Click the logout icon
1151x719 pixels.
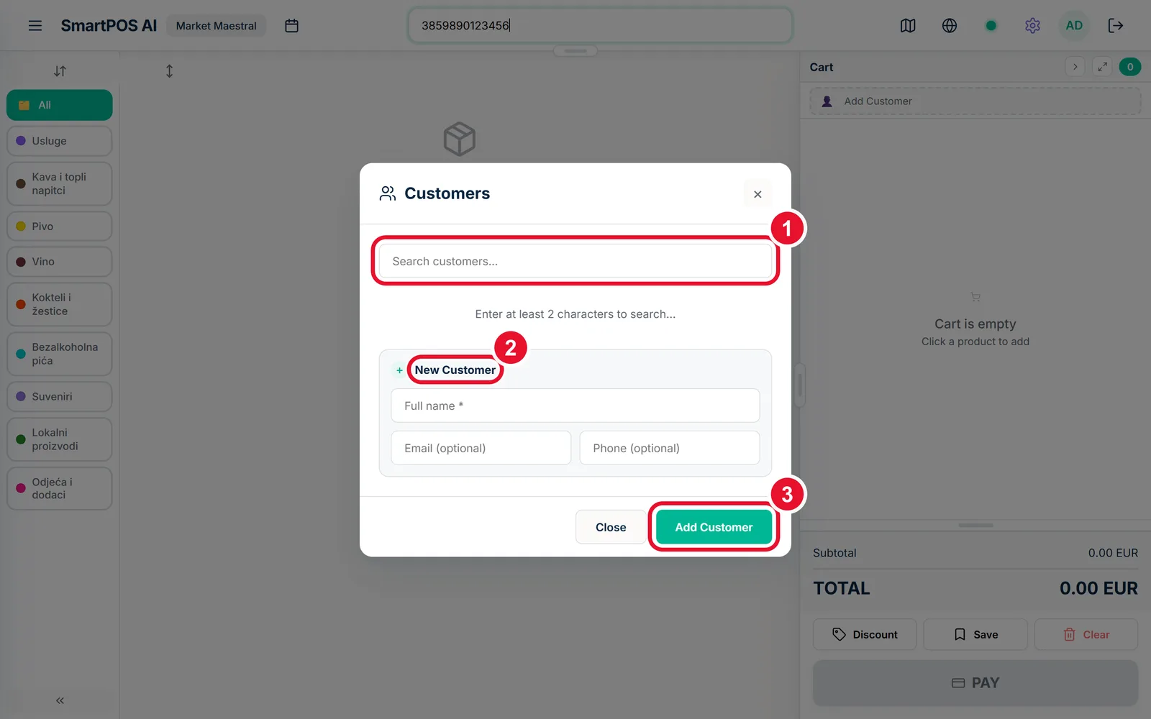(1116, 26)
